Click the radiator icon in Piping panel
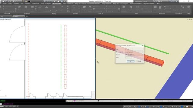 (54, 7)
